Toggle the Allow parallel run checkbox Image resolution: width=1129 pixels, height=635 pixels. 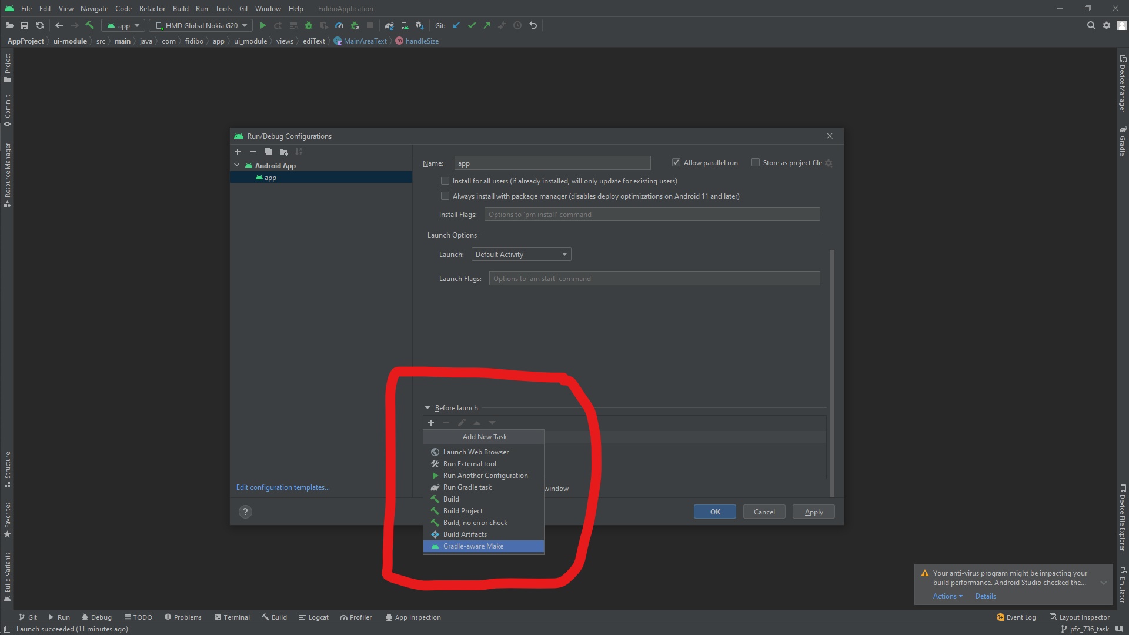(676, 163)
